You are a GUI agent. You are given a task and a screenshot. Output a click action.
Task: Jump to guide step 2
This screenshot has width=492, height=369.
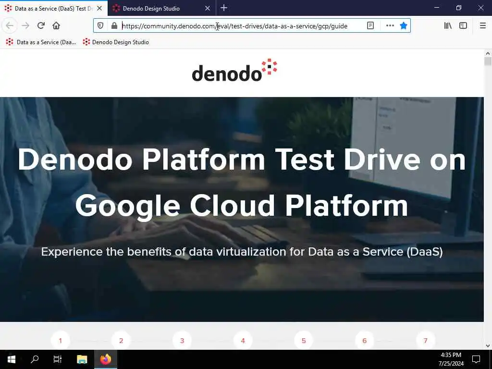(121, 341)
